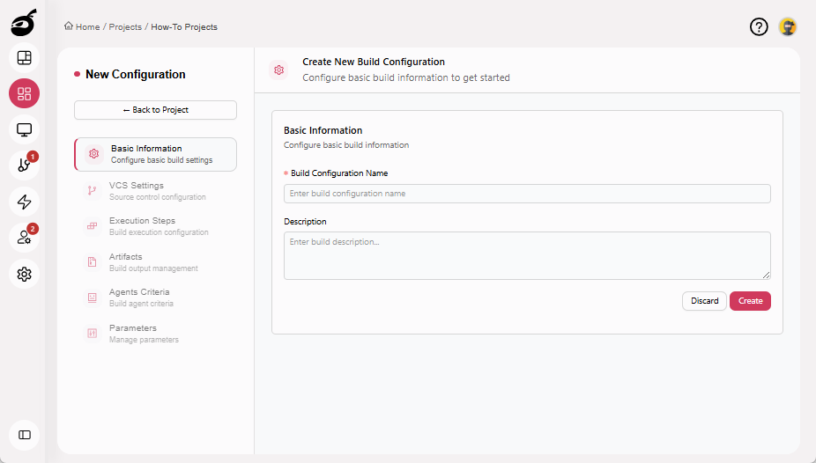Open user management icon with badge 2
The image size is (816, 463).
tap(25, 238)
